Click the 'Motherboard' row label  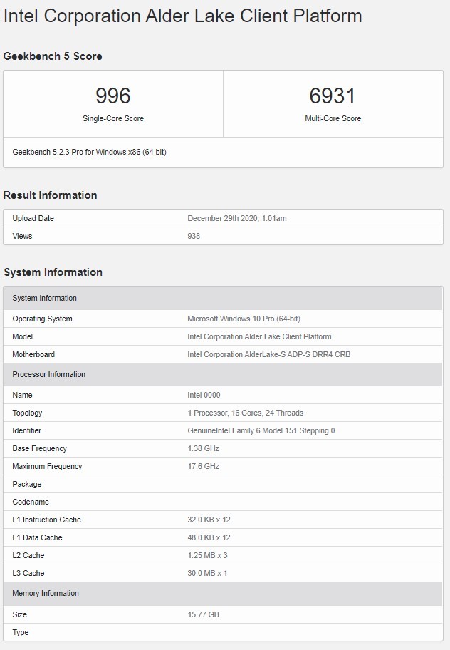(x=33, y=354)
